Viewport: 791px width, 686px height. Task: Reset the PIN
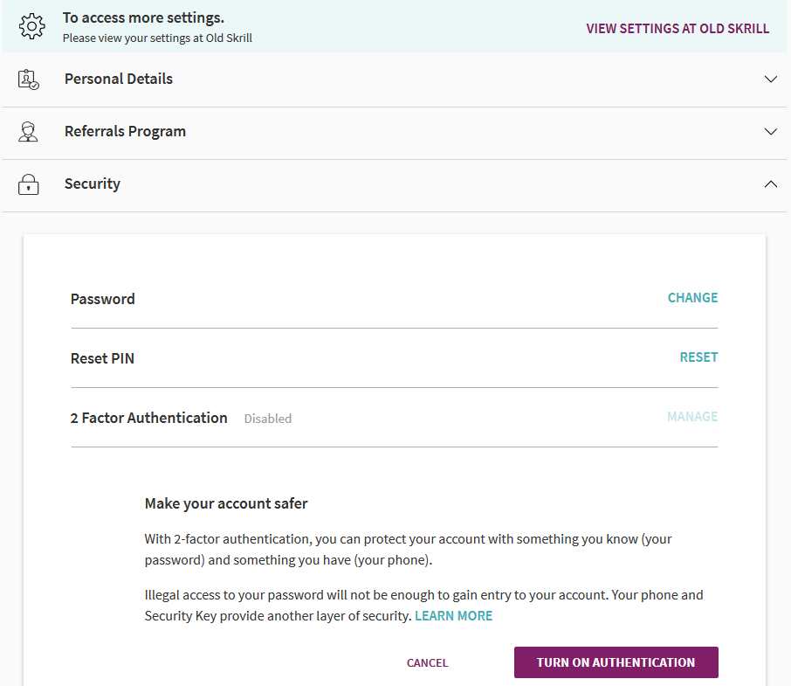point(698,357)
